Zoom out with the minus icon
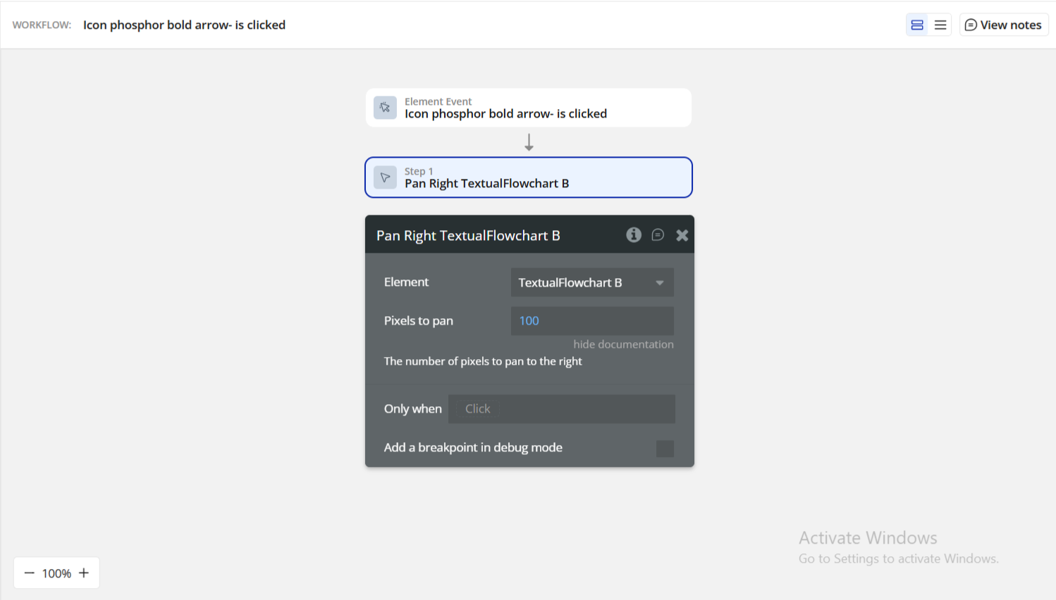 pyautogui.click(x=30, y=573)
